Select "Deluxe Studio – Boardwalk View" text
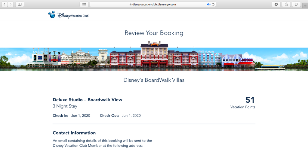 [88, 100]
